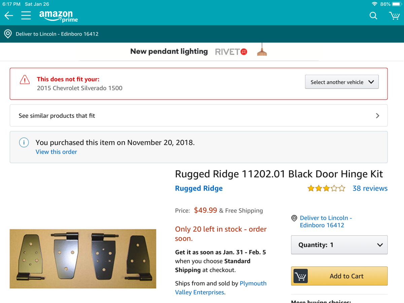Tap the Rivet pendant lighting banner
The width and height of the screenshot is (404, 303).
[199, 52]
